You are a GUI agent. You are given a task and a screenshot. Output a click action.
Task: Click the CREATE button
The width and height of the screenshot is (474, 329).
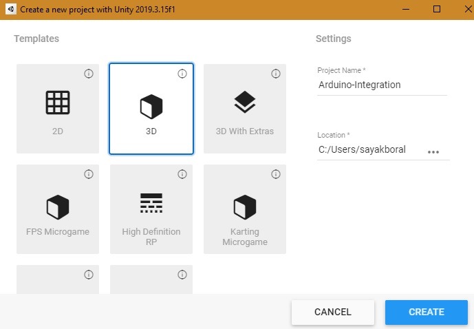[427, 312]
